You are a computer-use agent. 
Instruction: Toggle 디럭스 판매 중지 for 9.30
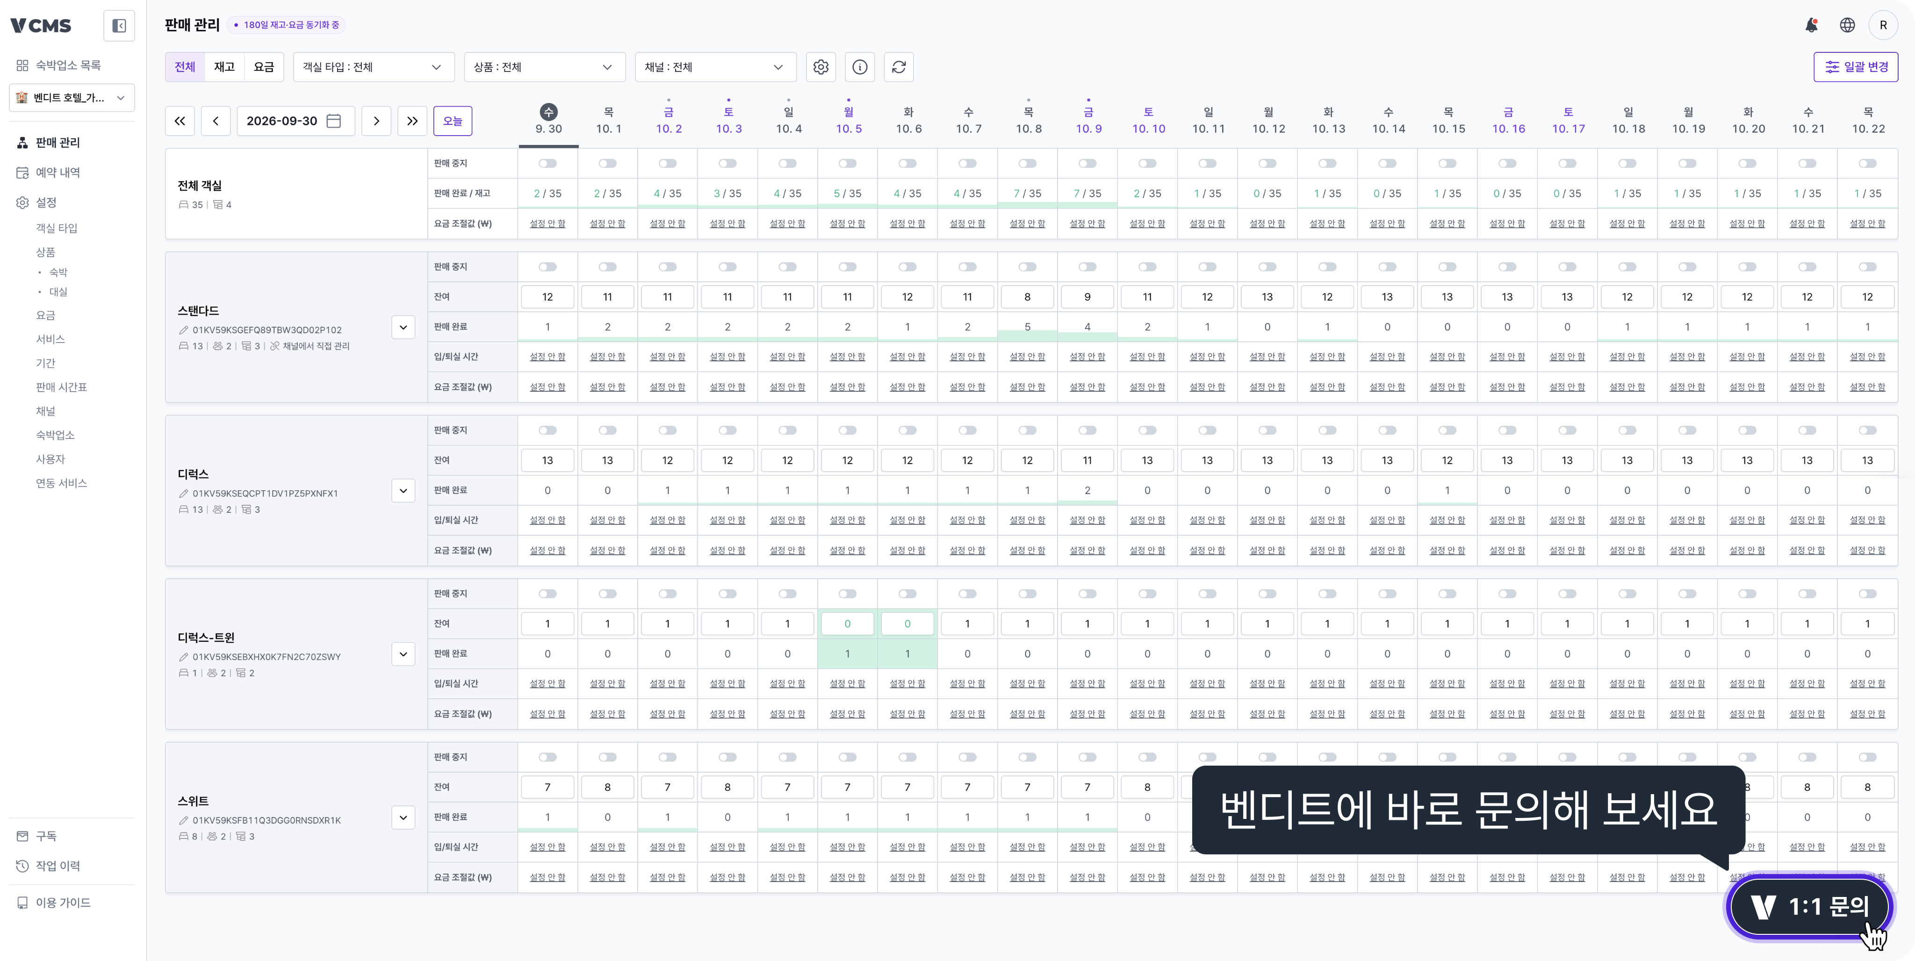[x=548, y=430]
